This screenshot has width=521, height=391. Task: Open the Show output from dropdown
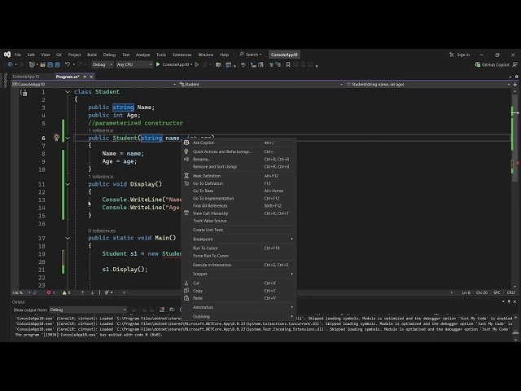point(88,310)
